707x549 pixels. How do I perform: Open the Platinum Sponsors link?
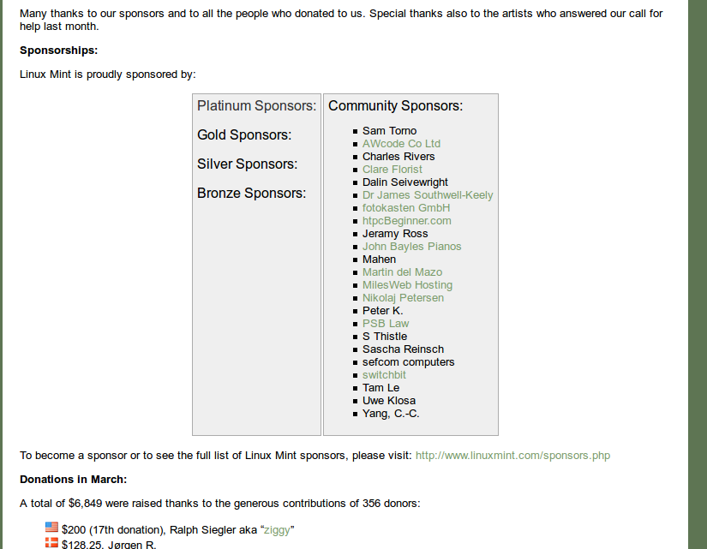[x=256, y=106]
